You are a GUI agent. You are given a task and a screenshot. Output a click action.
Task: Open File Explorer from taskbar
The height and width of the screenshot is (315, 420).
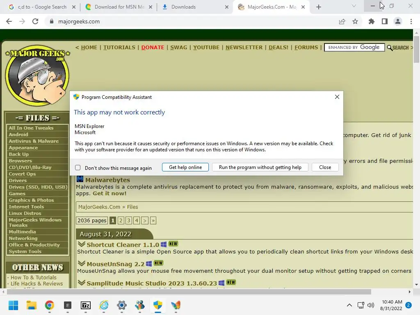(31, 305)
